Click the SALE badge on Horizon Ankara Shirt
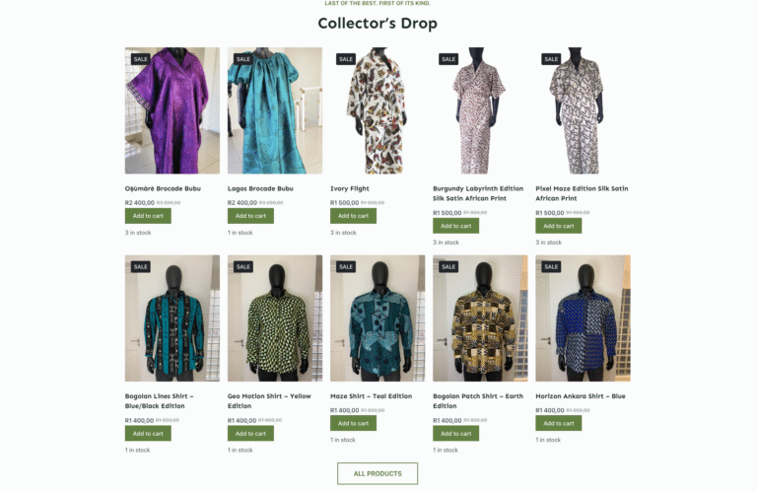This screenshot has height=492, width=757. (x=551, y=266)
